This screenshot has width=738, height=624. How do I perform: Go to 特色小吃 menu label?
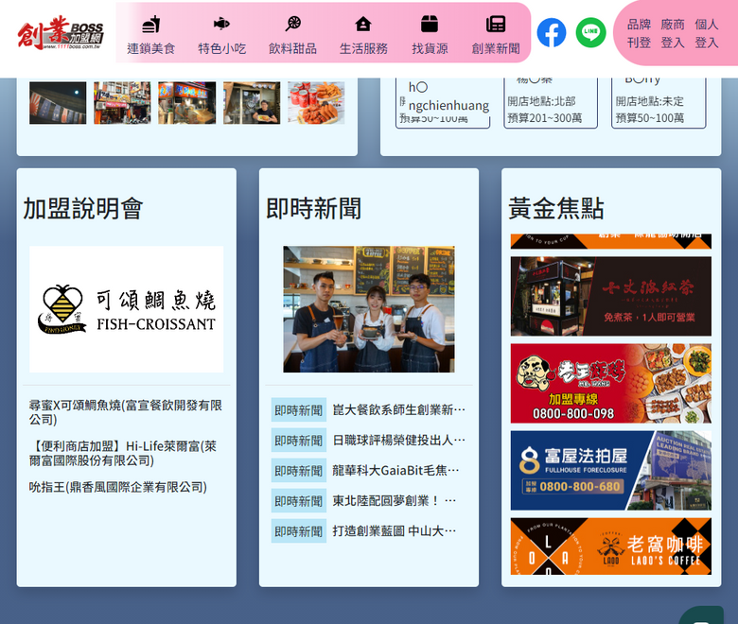point(221,48)
